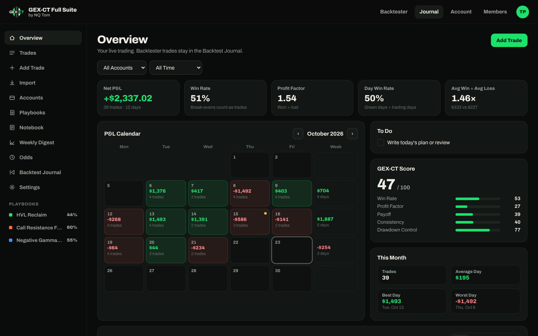
Task: Click the Accounts card icon
Action: 12,98
